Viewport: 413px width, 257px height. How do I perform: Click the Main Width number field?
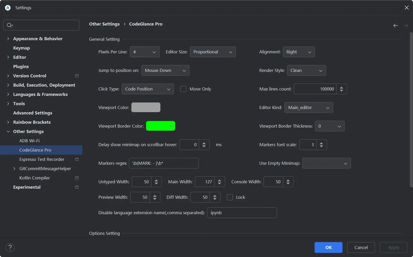[x=205, y=182]
